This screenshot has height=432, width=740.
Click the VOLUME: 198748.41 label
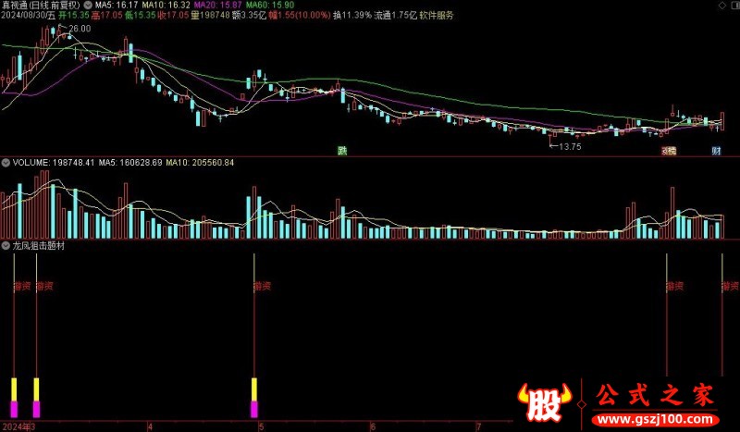[x=54, y=163]
